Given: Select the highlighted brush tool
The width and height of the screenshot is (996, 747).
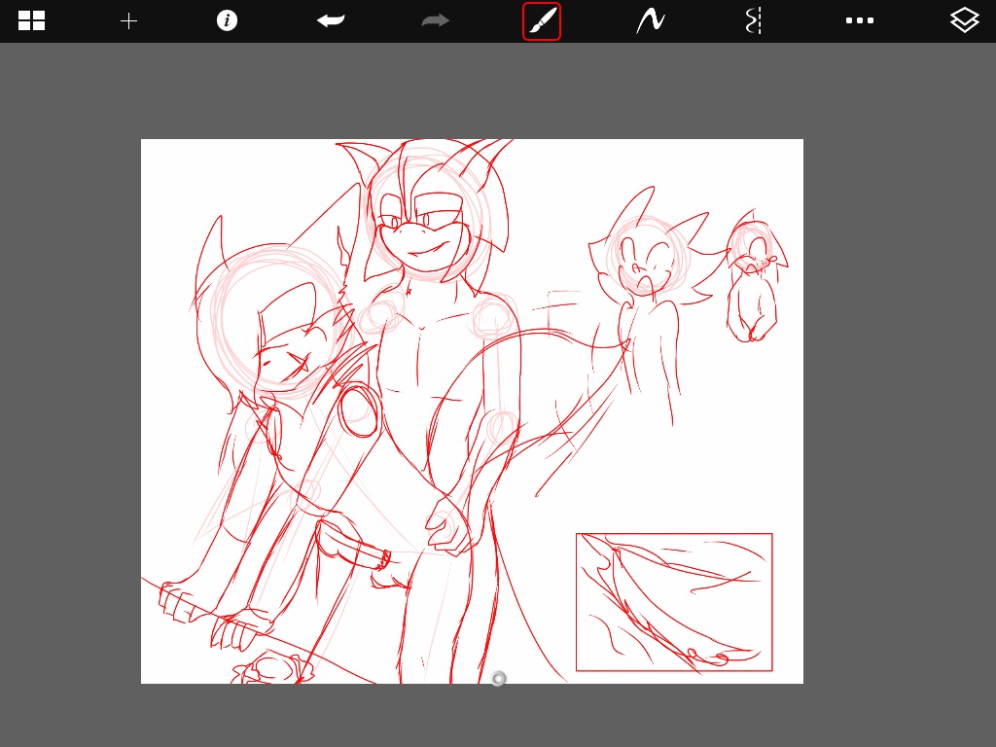Looking at the screenshot, I should [542, 21].
